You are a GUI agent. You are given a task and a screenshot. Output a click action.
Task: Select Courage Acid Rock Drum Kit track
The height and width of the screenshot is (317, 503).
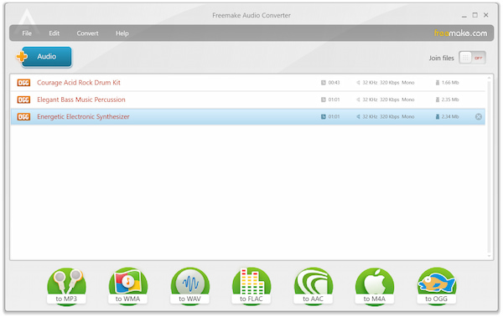coord(247,83)
